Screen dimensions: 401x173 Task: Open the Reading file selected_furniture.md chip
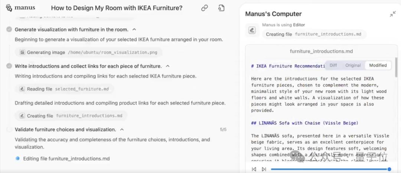coord(64,89)
